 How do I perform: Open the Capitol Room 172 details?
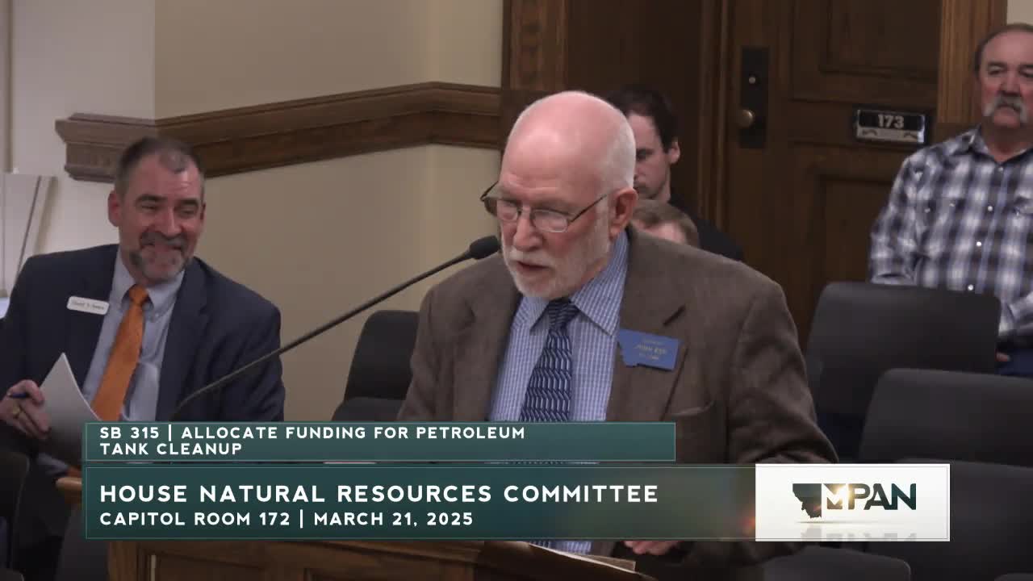pos(194,518)
